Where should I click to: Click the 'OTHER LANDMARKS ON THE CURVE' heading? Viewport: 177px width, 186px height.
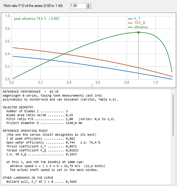(x=28, y=178)
